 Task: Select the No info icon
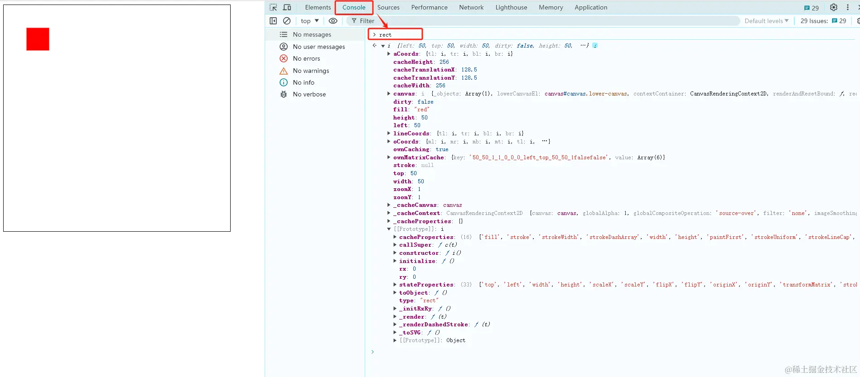pos(284,82)
